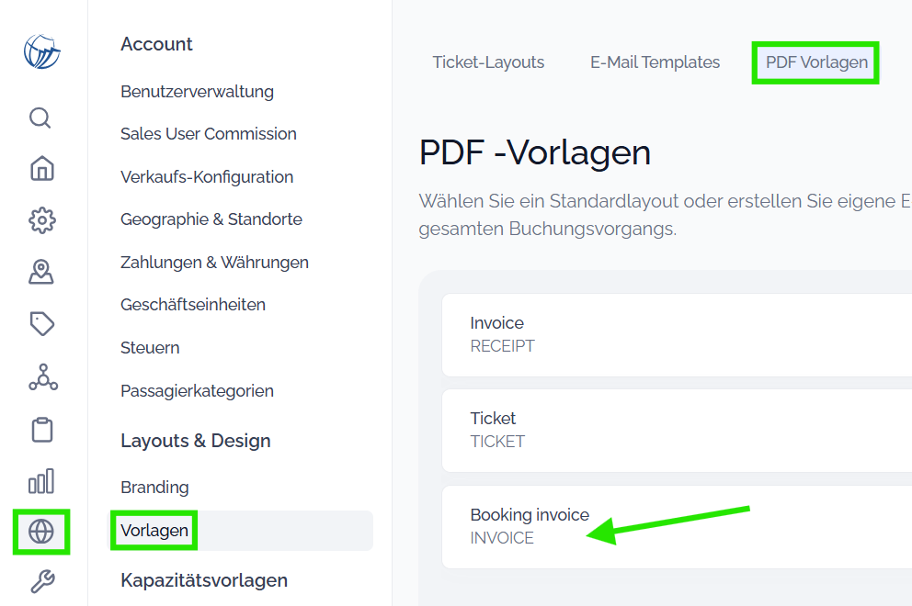Open reports via the bar chart icon
The image size is (912, 606).
[40, 480]
